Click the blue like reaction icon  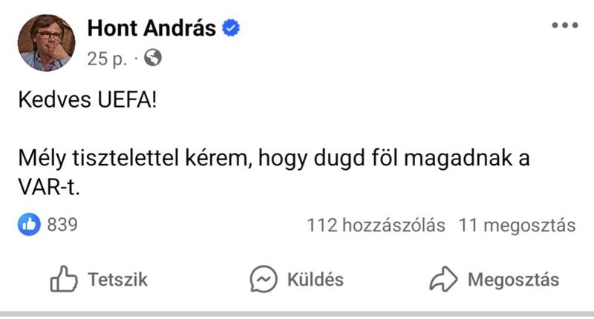point(29,225)
